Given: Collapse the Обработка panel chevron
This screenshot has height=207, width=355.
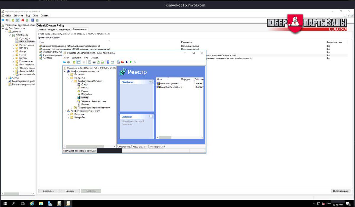Looking at the screenshot, I should 151,82.
